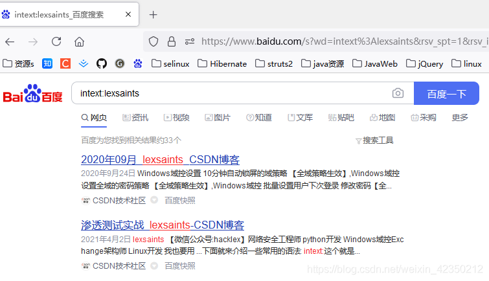
Task: Switch to the 贴吧 tab
Action: pos(341,118)
